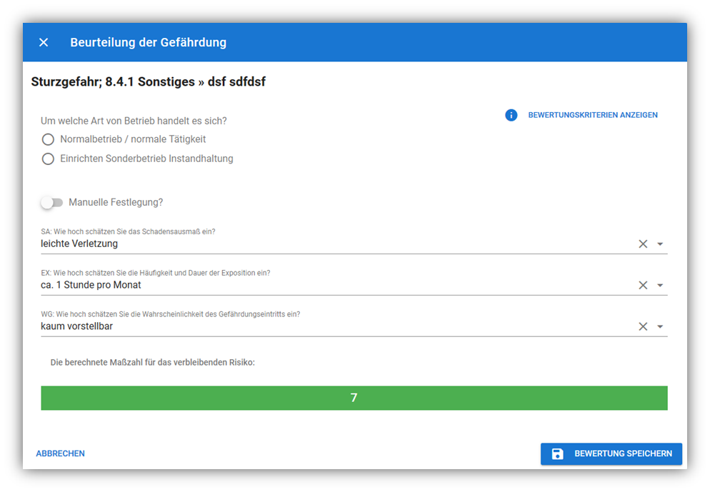This screenshot has width=710, height=492.
Task: Click the Abbrechen button
Action: [60, 453]
